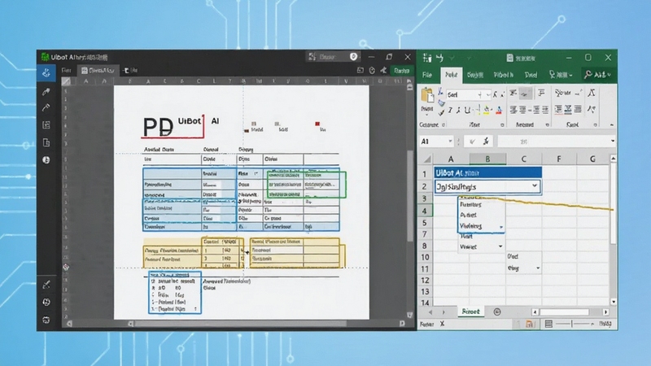Click the circular icon in UiBot top-right toolbar

click(x=372, y=71)
